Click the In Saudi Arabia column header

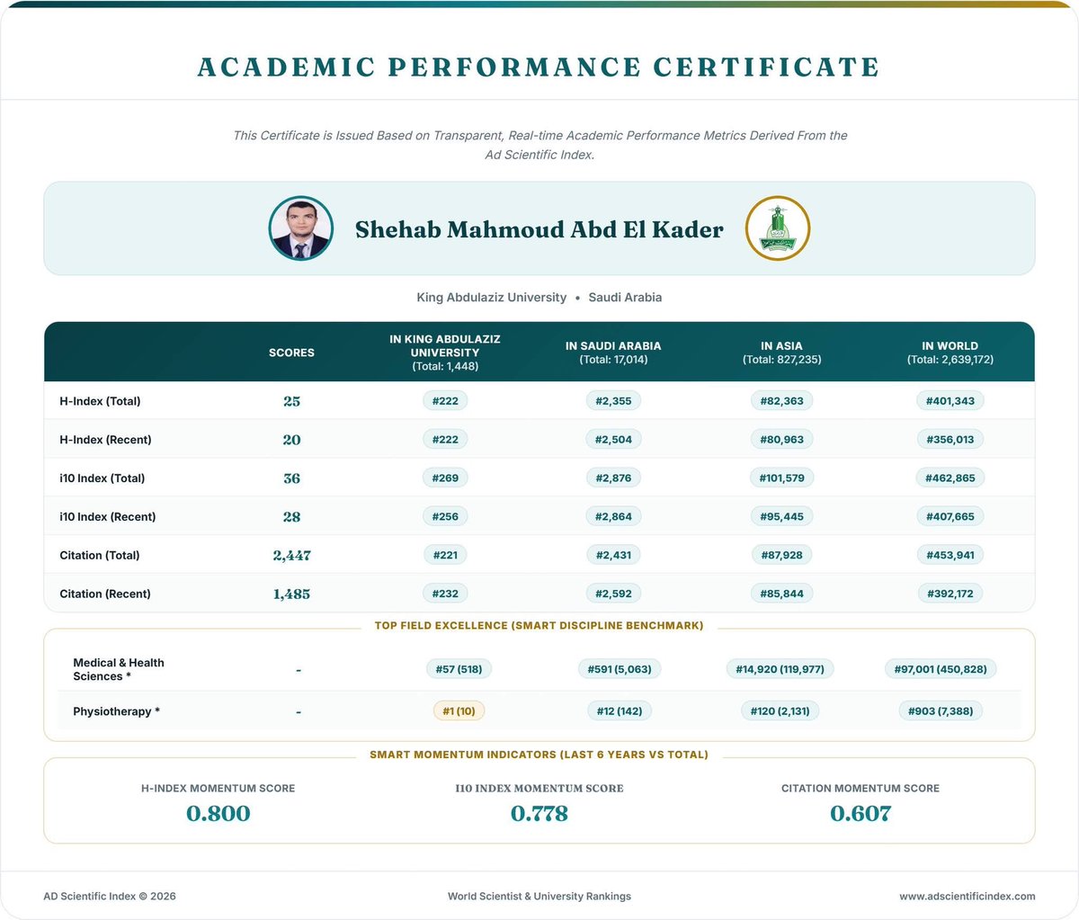click(613, 353)
